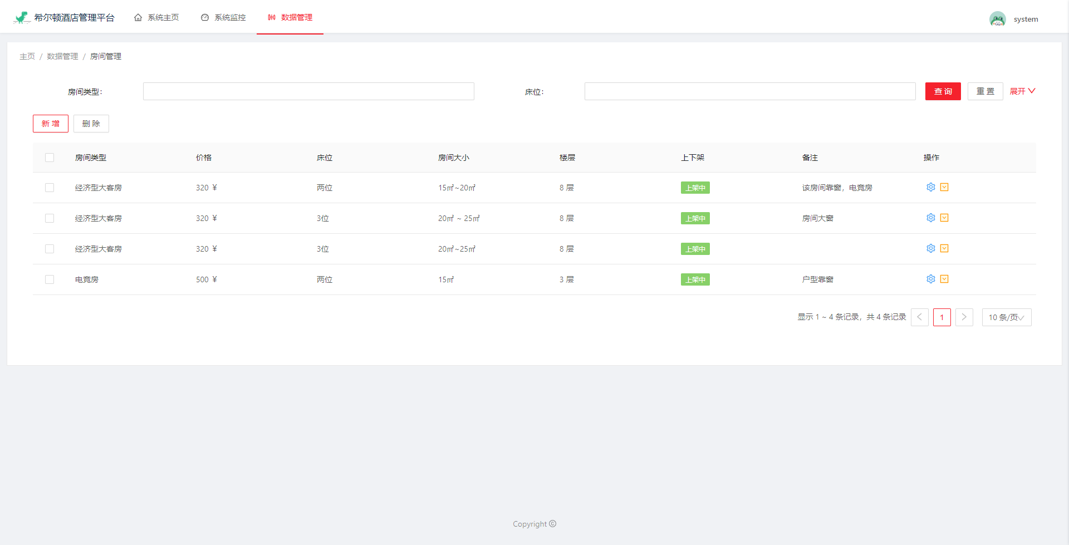Click the gear icon on first 经济型大客房 row
This screenshot has width=1069, height=545.
(930, 187)
